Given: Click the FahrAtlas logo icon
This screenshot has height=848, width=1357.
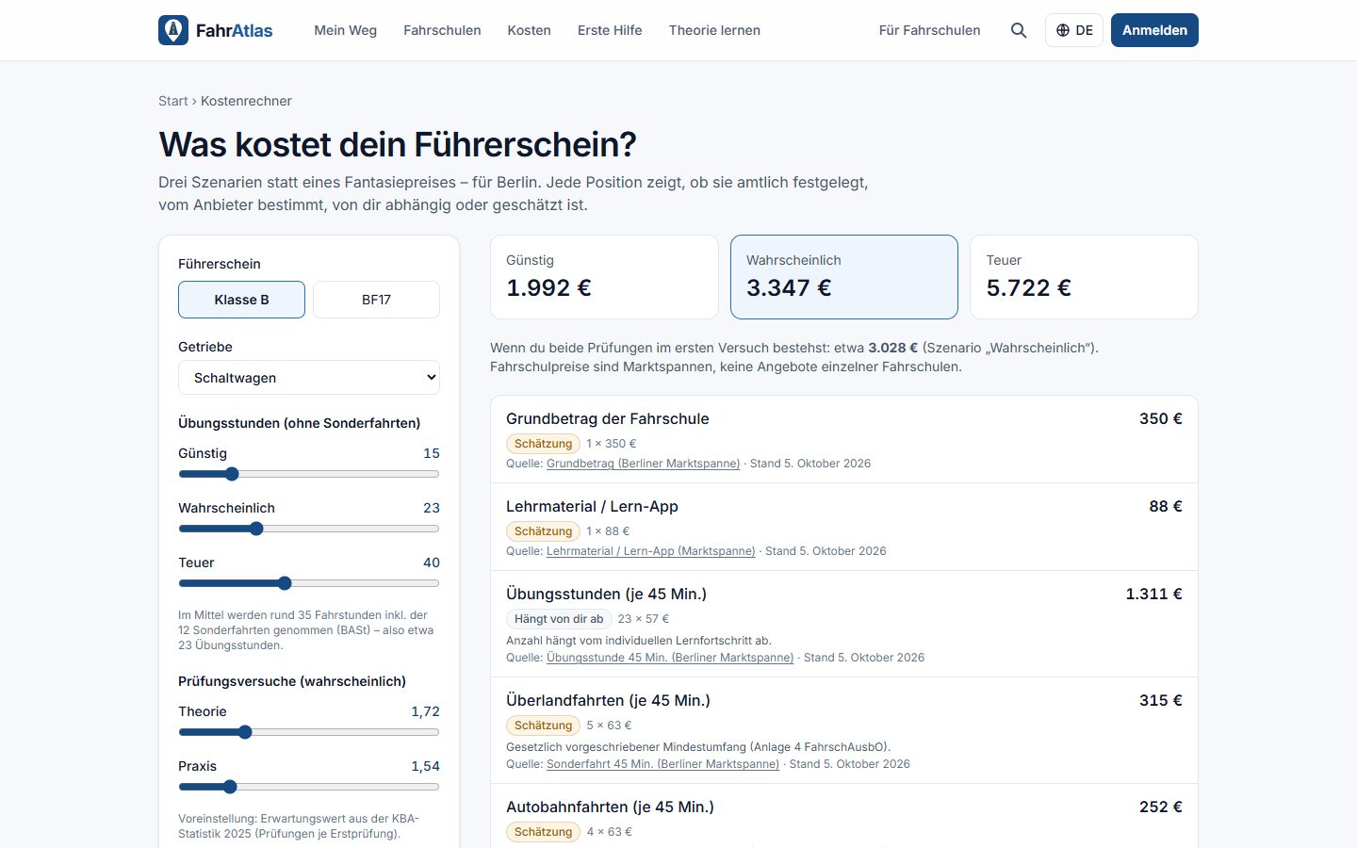Looking at the screenshot, I should tap(173, 30).
